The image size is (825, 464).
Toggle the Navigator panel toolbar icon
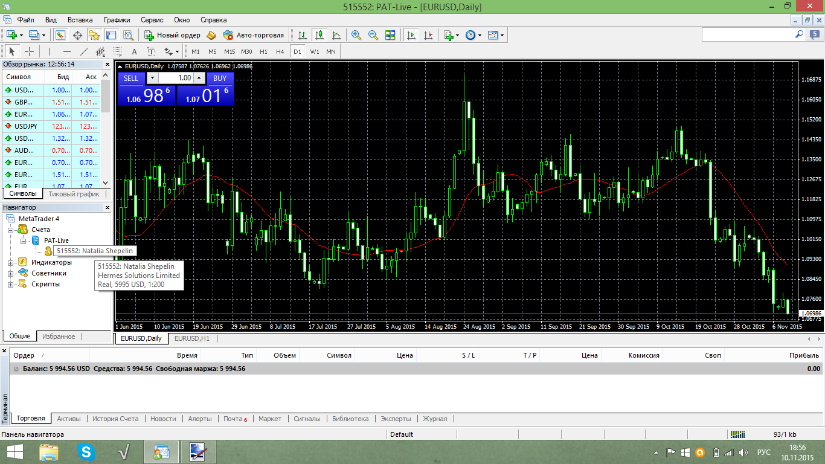94,35
